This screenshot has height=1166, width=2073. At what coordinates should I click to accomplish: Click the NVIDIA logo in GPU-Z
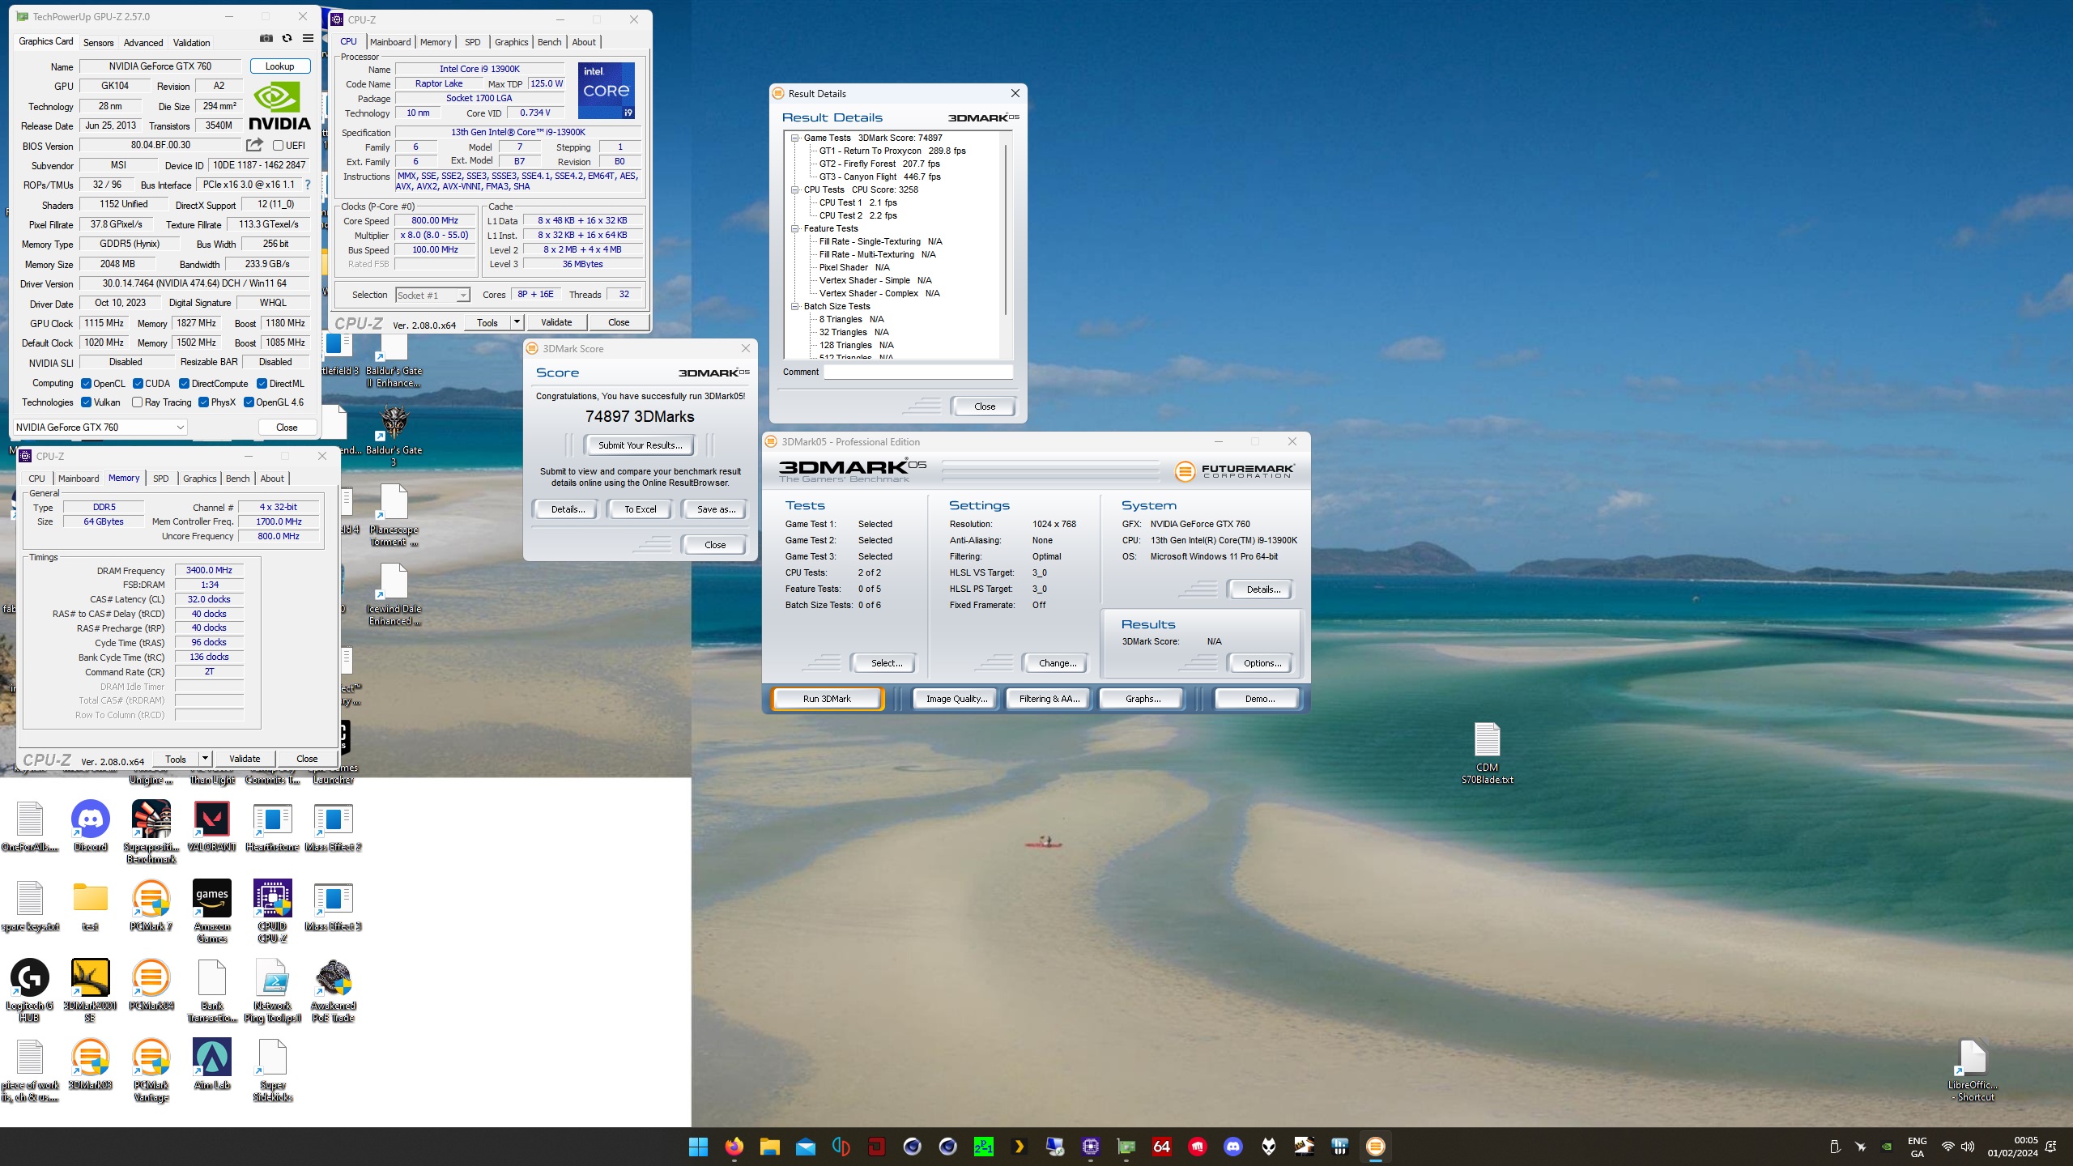pos(279,106)
